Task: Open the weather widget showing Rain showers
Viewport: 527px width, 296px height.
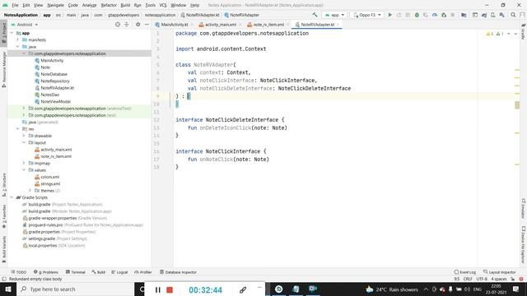Action: pos(392,289)
